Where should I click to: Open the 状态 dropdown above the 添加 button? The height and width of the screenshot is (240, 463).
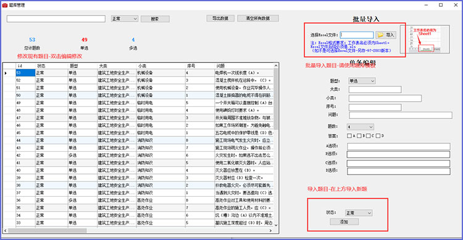click(x=359, y=213)
